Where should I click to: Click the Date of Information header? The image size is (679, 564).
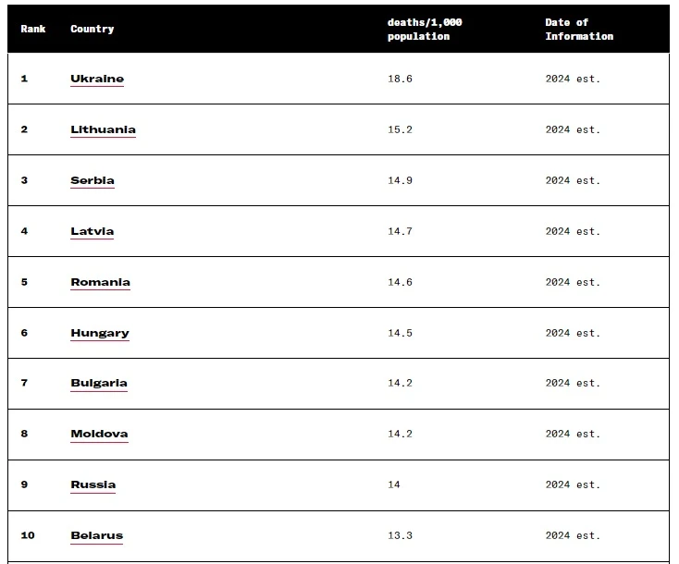(x=579, y=30)
